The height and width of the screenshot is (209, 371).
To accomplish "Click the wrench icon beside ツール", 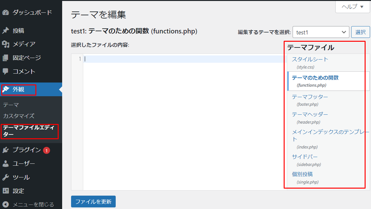I will [5, 177].
